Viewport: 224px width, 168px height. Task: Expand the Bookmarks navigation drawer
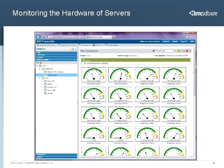click(56, 154)
